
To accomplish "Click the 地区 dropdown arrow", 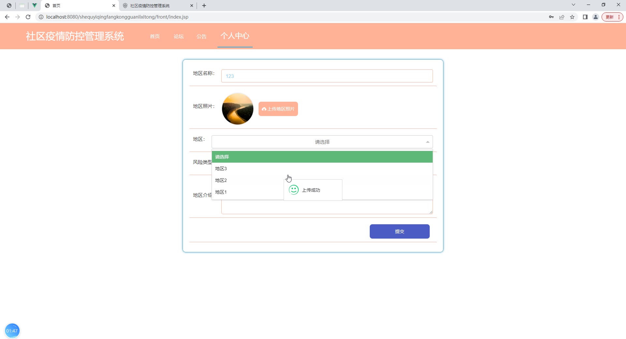I will pos(428,142).
